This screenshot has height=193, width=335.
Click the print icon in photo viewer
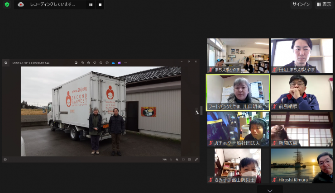coord(106,63)
